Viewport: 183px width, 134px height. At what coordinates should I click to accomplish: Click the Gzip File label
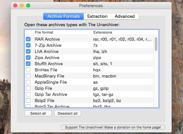click(x=43, y=88)
